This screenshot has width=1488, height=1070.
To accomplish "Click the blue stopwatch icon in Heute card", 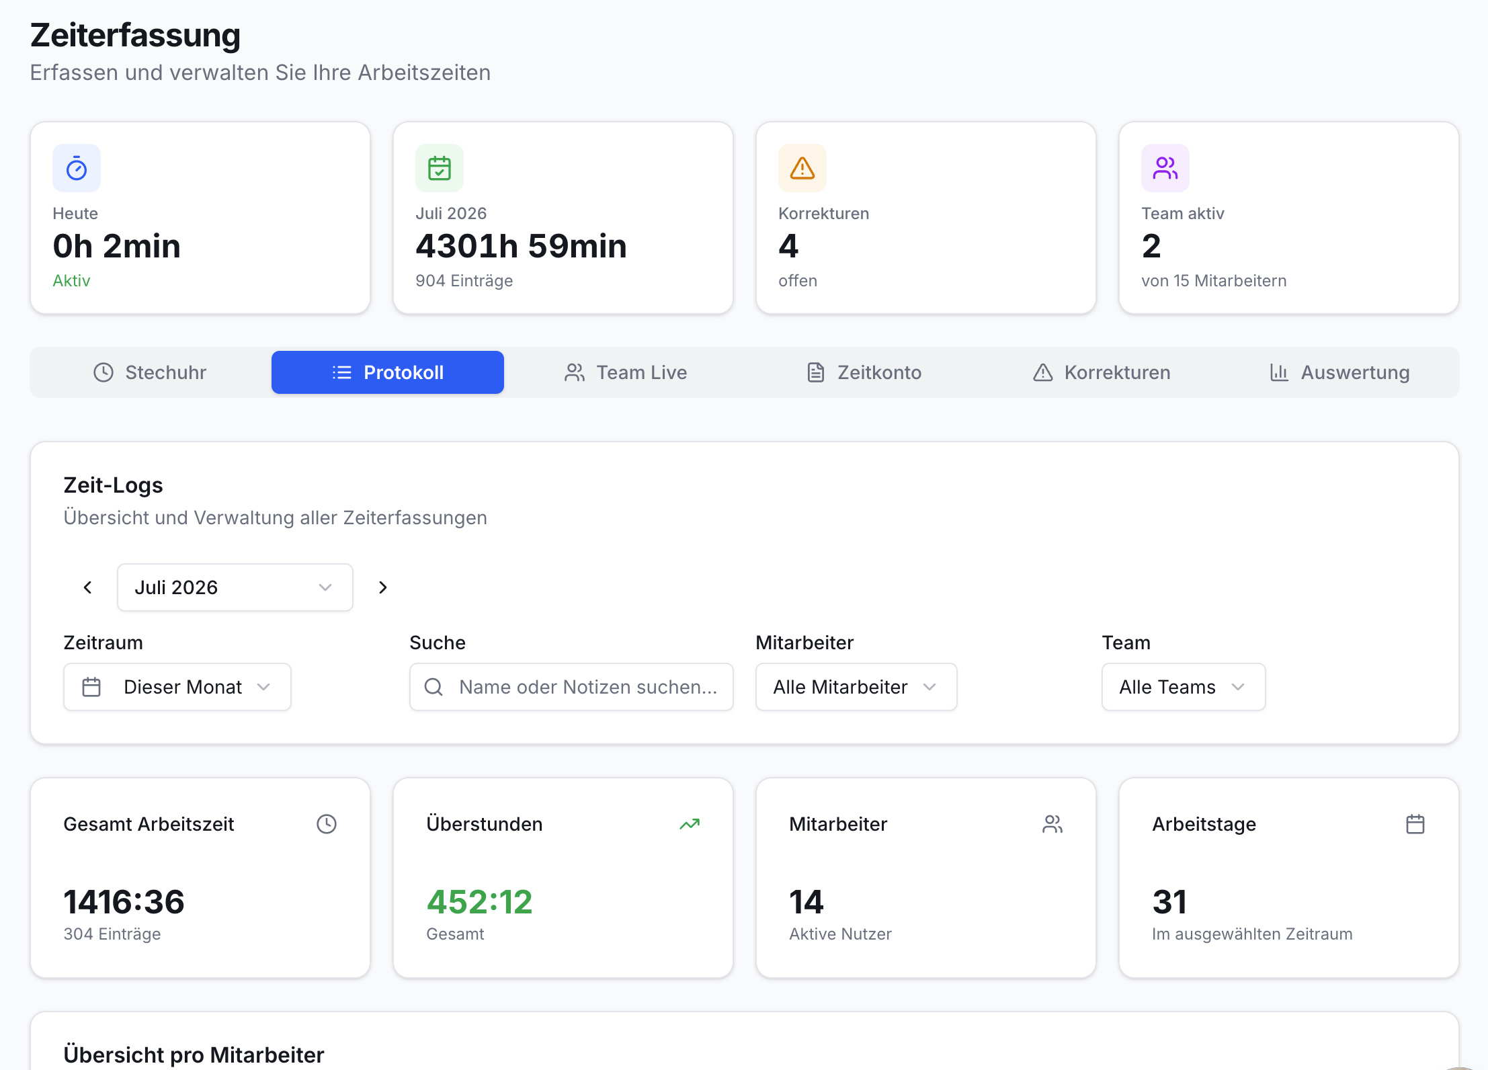I will [77, 168].
